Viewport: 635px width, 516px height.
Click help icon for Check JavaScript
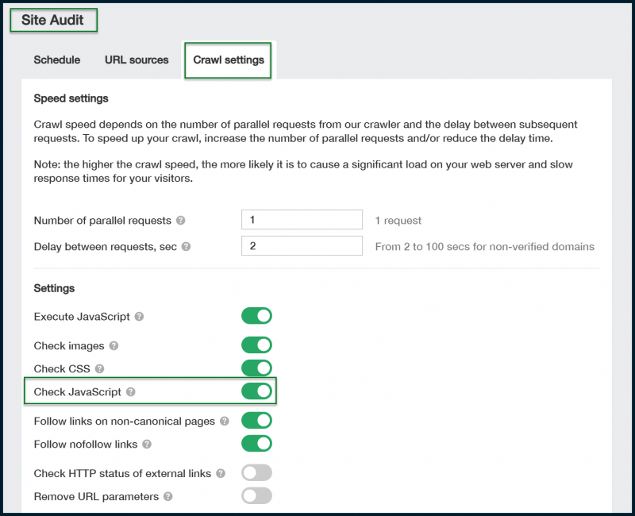coord(130,391)
